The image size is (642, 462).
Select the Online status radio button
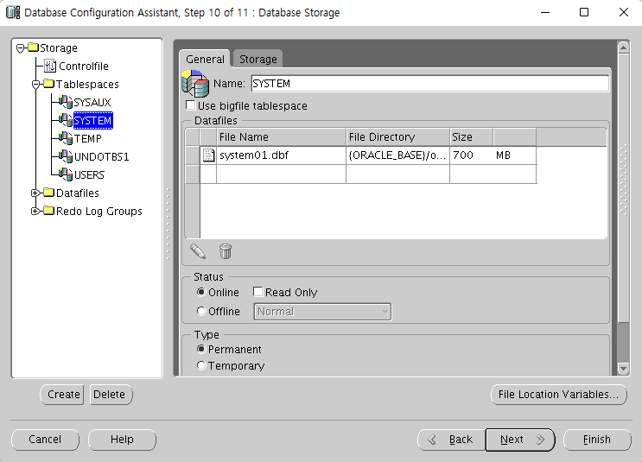pos(201,292)
